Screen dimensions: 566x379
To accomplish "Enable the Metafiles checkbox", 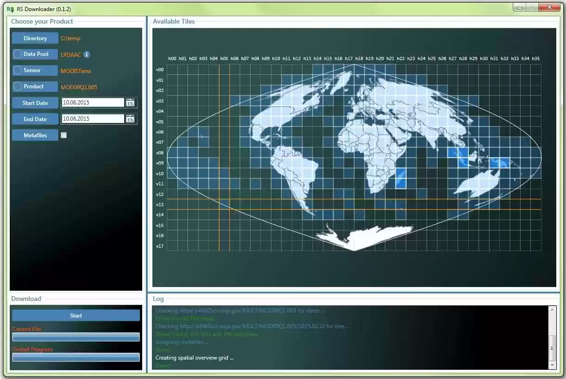I will coord(63,135).
